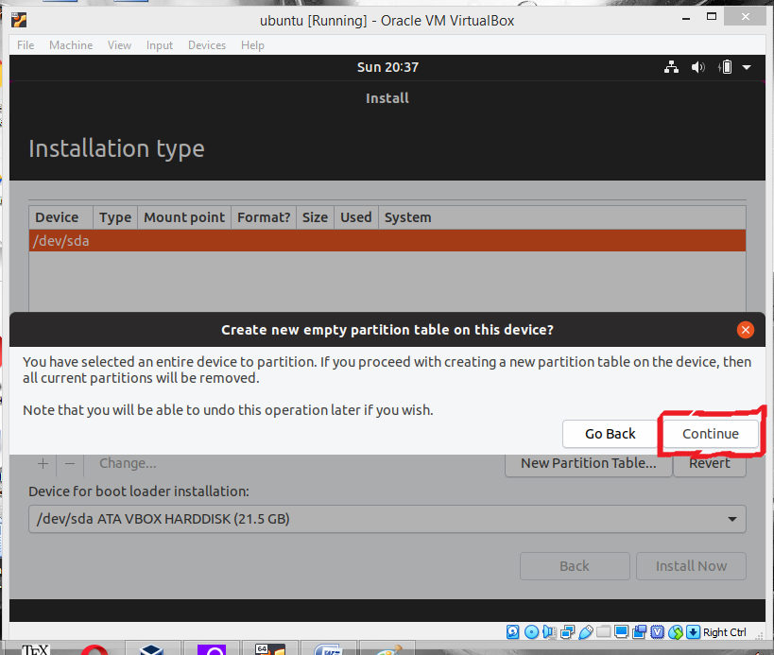Click the Install window title

pyautogui.click(x=387, y=98)
